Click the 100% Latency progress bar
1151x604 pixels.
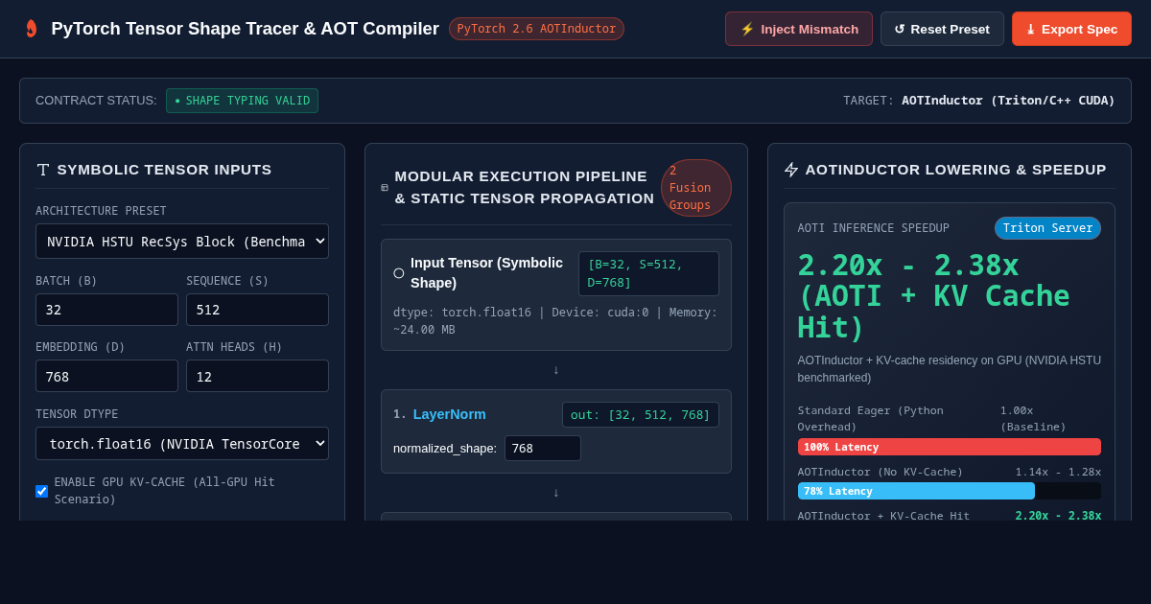tap(950, 447)
